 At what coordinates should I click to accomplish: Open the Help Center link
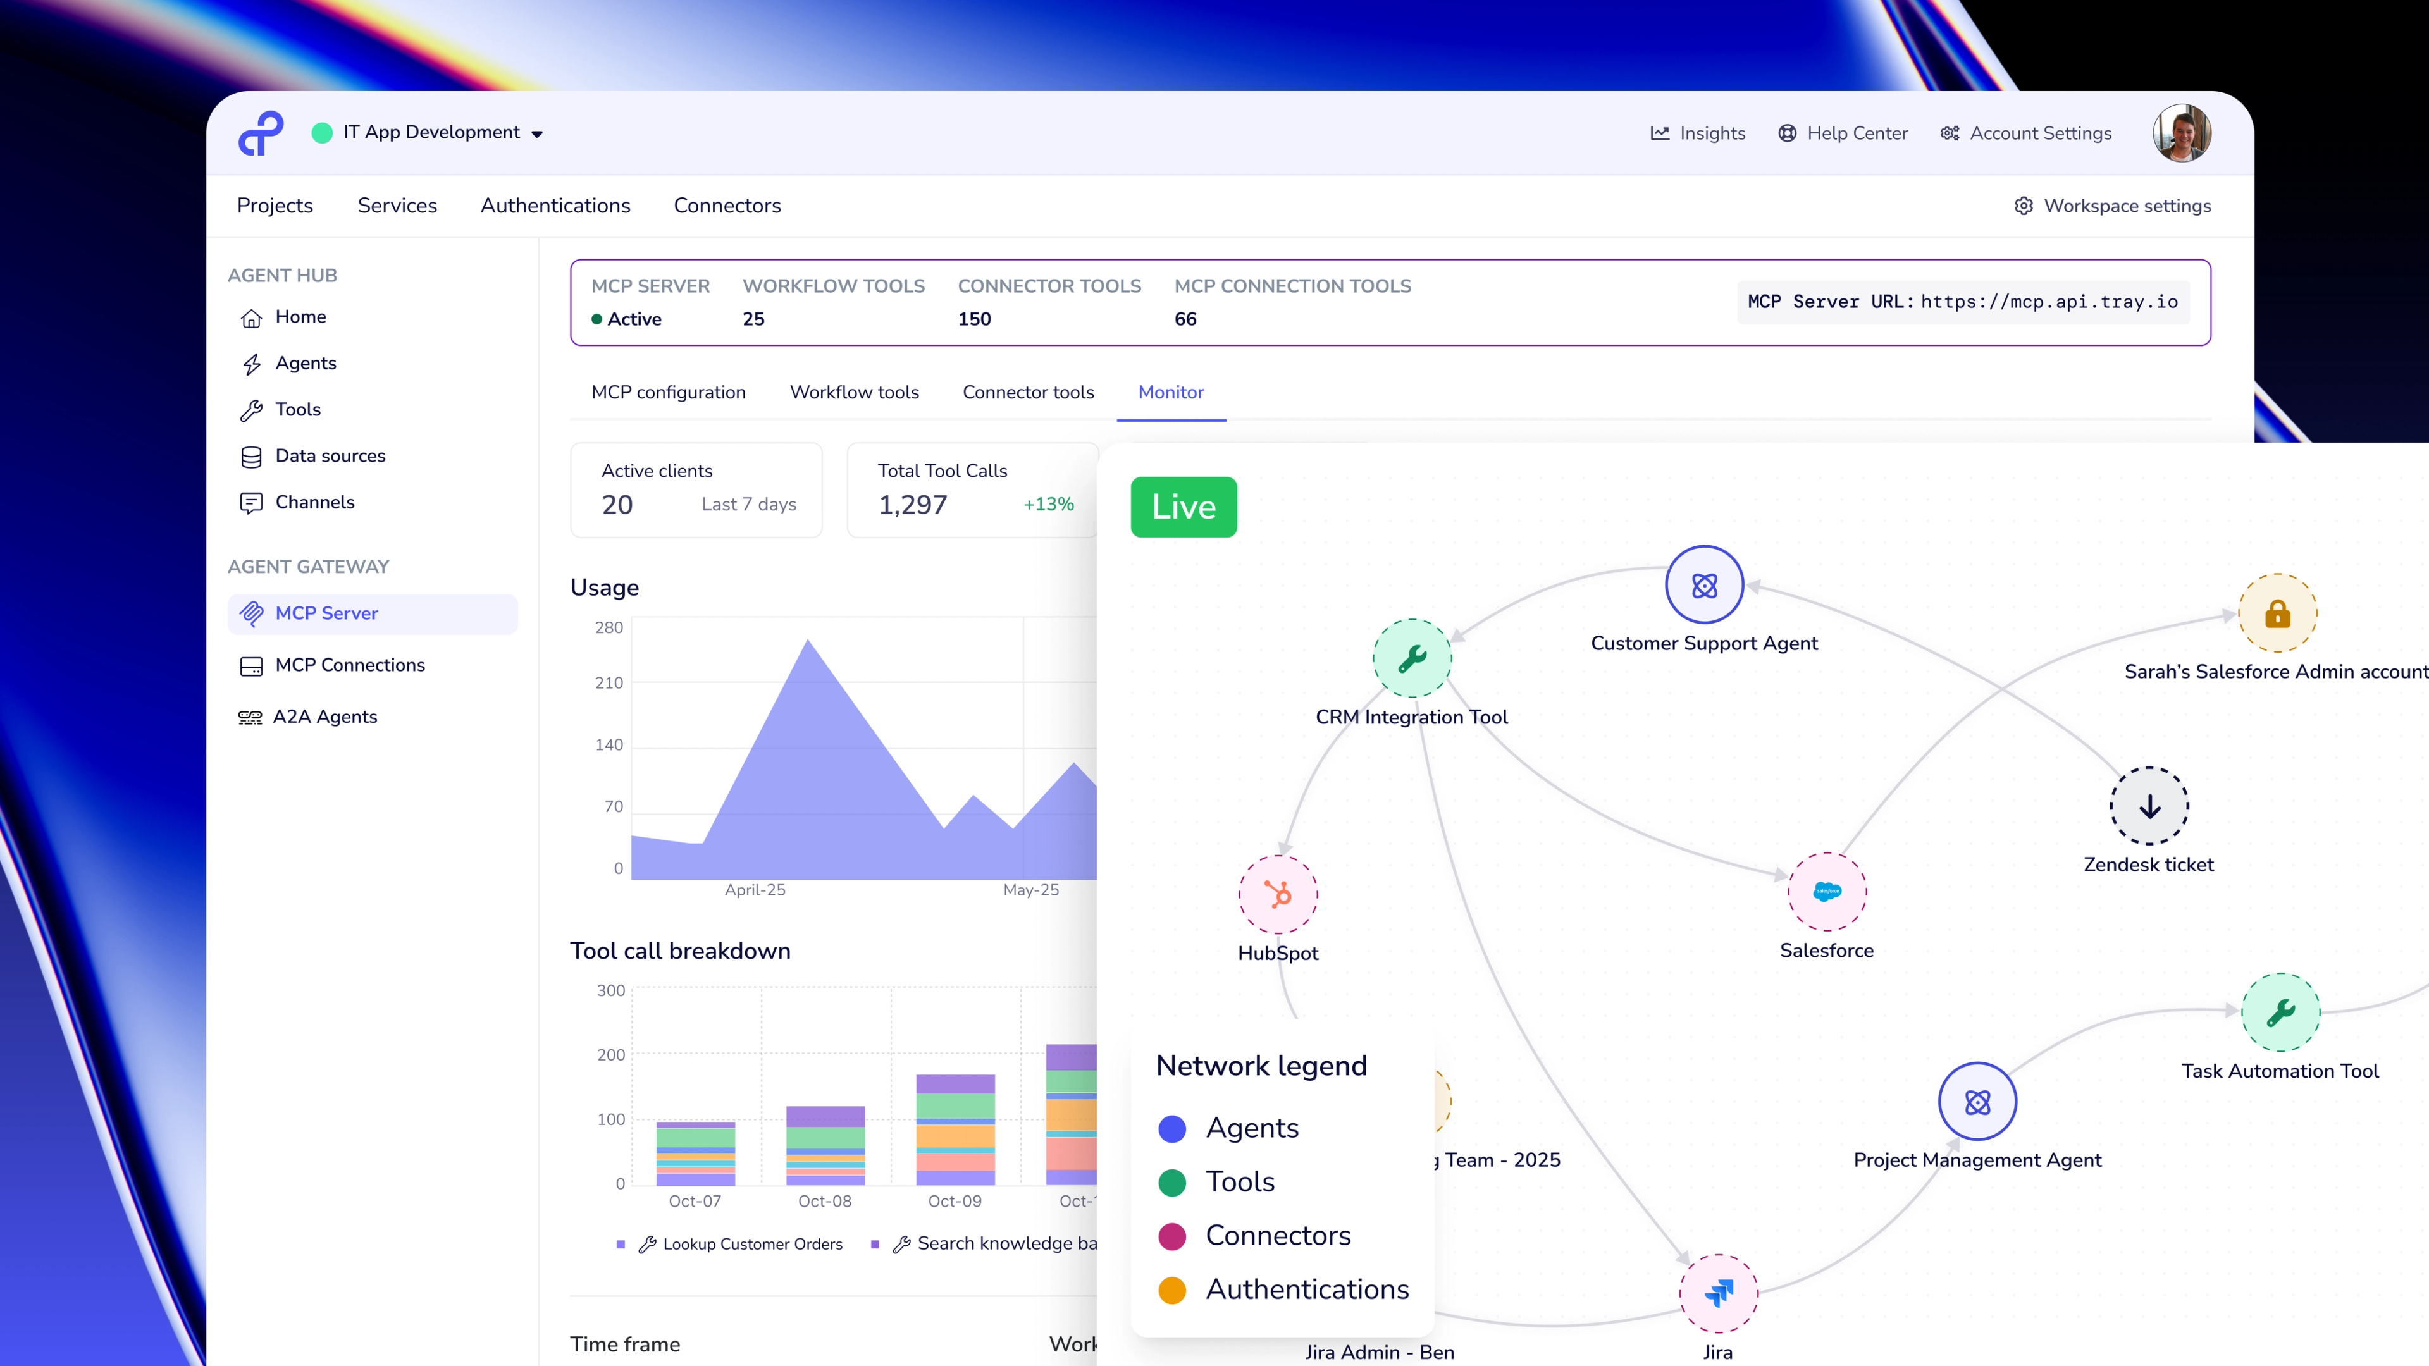1843,133
